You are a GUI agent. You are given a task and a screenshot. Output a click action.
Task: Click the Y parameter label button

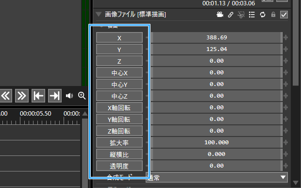pos(119,49)
